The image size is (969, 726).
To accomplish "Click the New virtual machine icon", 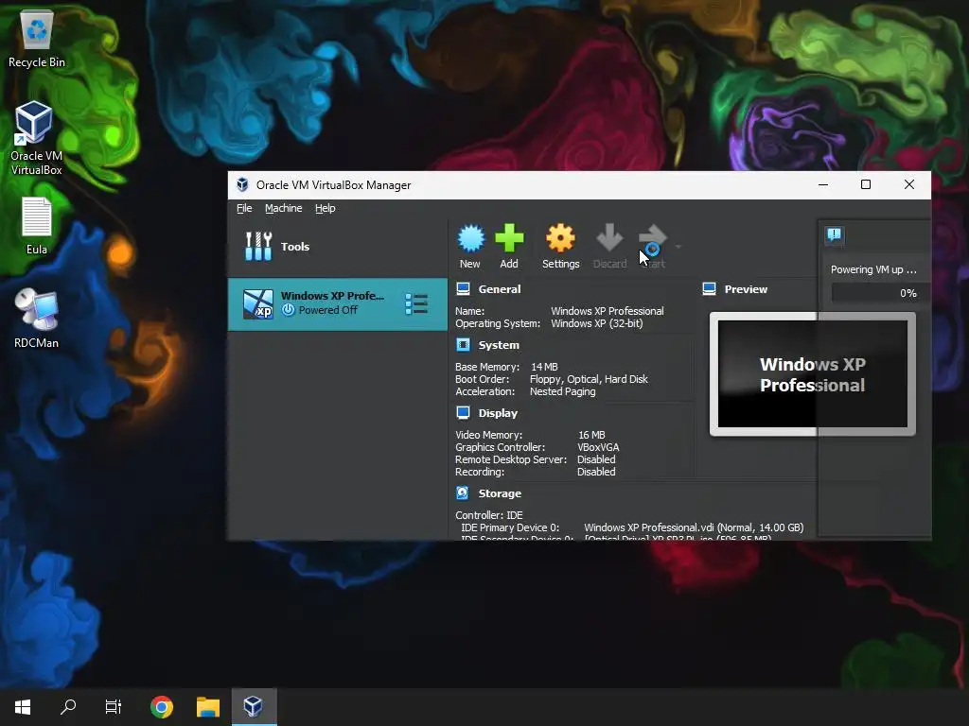I will tap(470, 239).
